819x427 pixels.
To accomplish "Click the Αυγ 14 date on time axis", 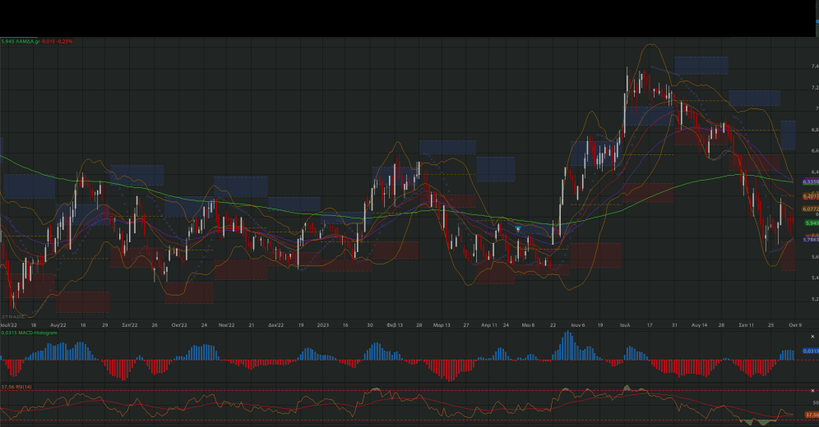I will 700,325.
